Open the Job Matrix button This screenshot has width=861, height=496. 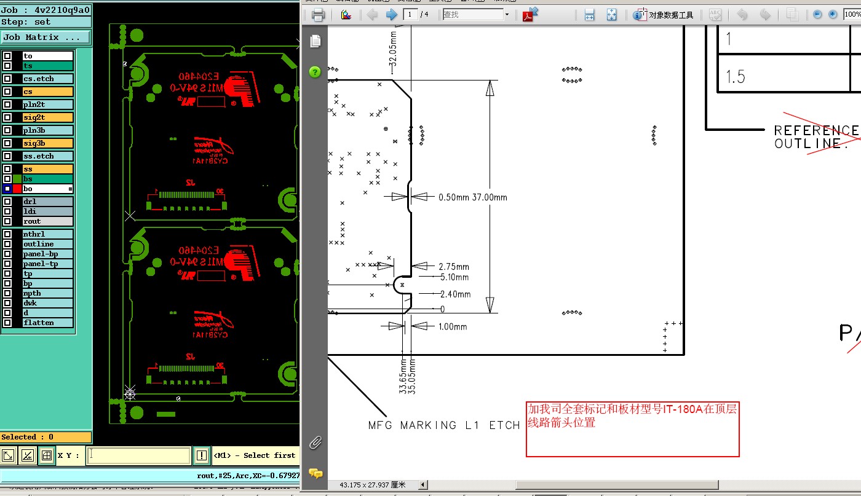(46, 37)
